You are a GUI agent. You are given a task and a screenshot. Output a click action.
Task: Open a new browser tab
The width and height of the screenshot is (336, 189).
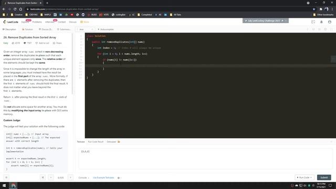(x=47, y=3)
